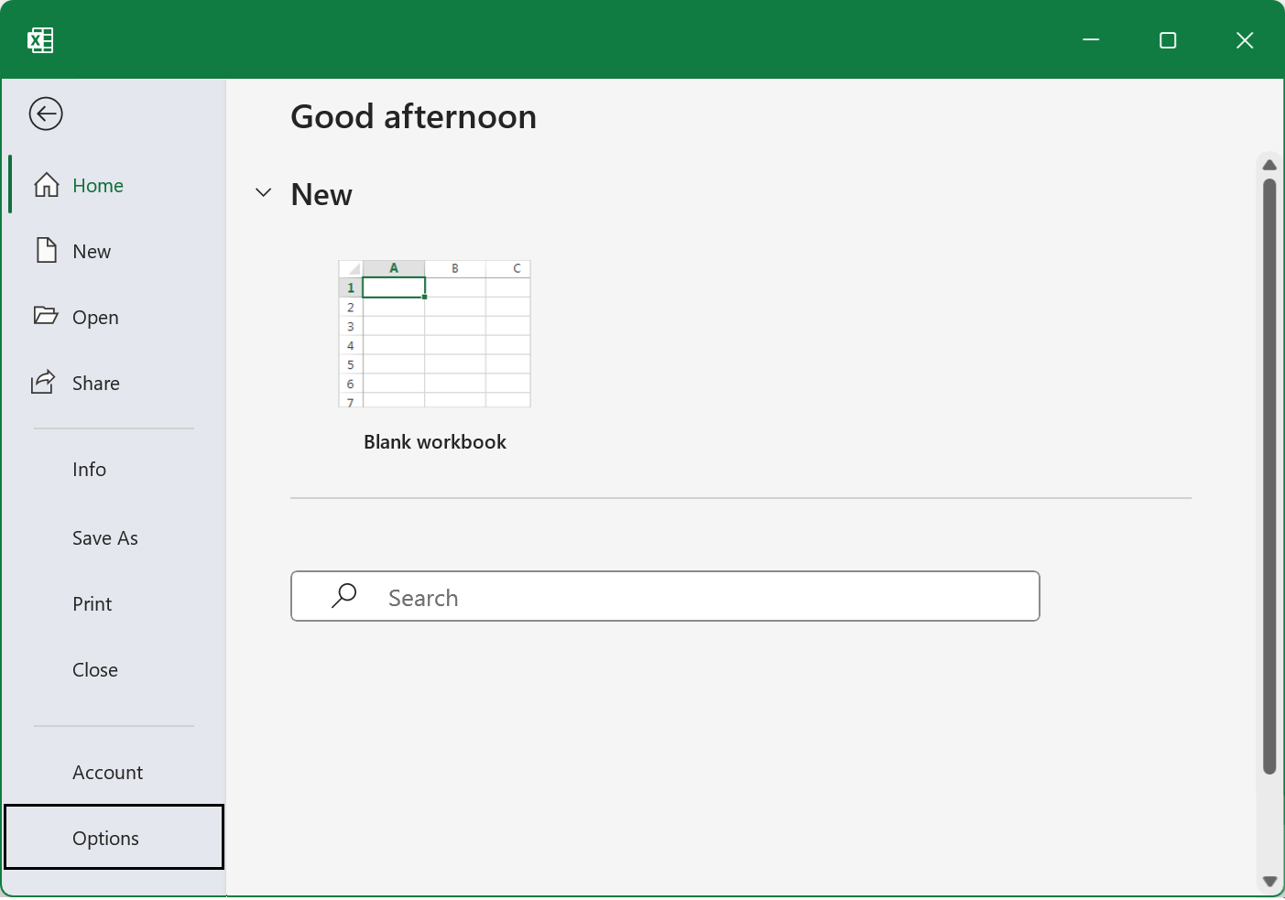Viewport: 1285px width, 900px height.
Task: Close the current workbook via Close
Action: tap(114, 670)
